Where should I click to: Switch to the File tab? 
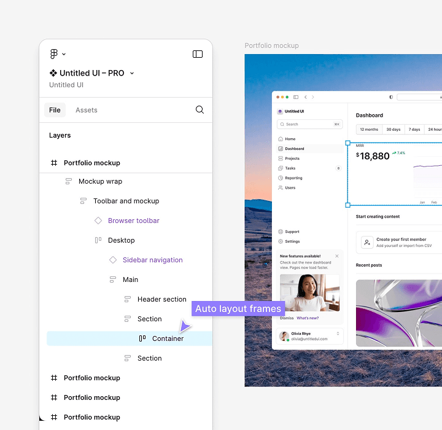(55, 110)
